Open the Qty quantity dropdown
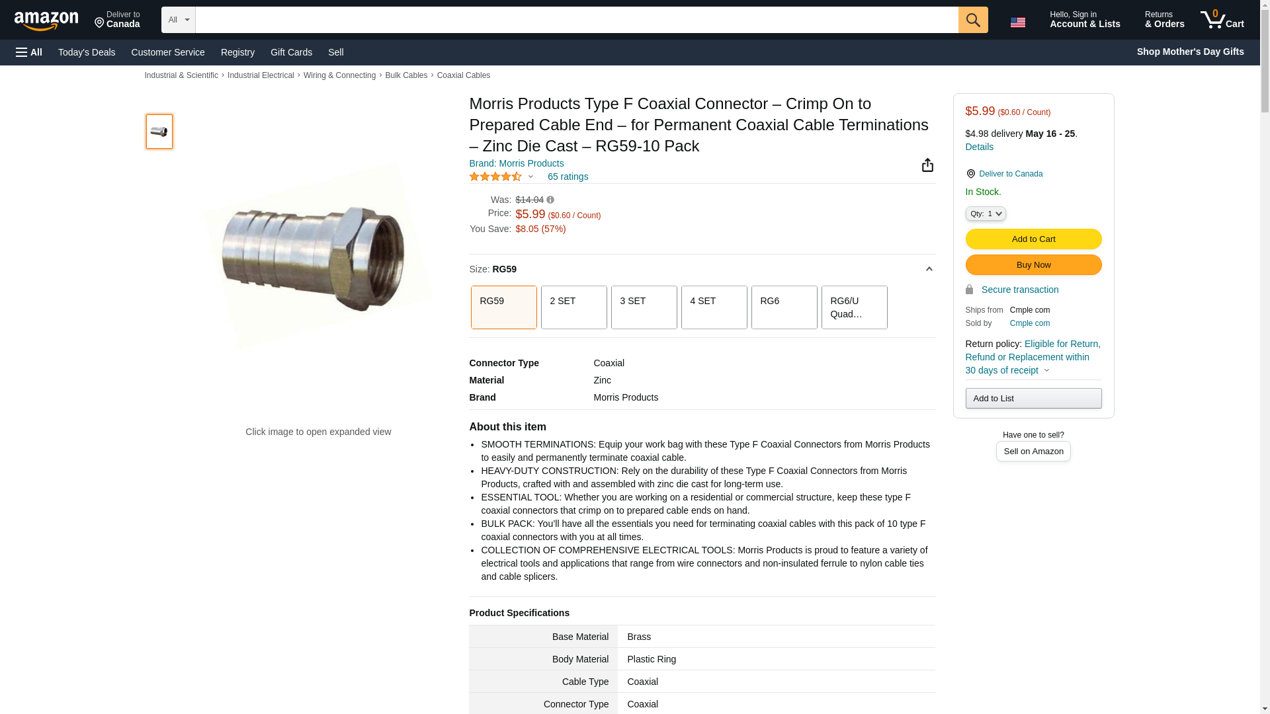1270x714 pixels. pyautogui.click(x=986, y=214)
